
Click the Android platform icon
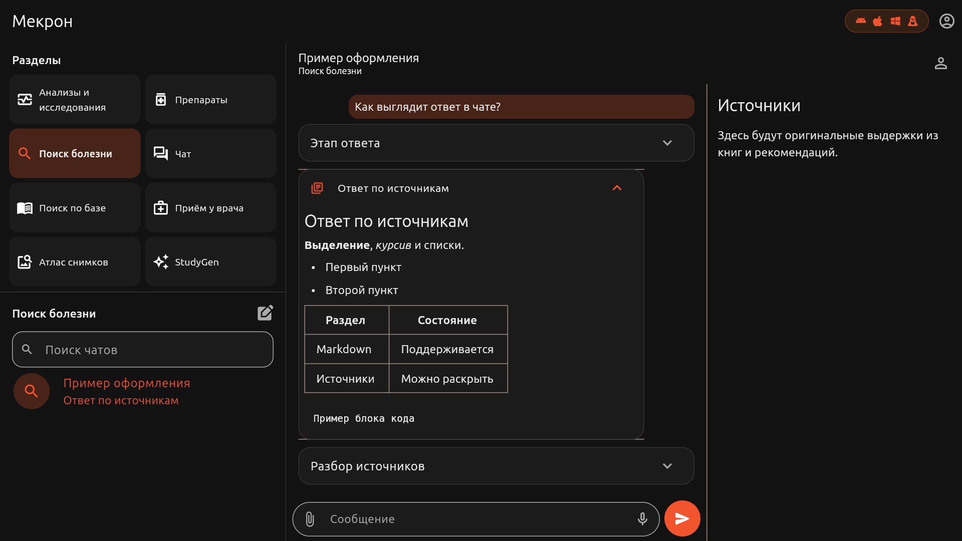pyautogui.click(x=861, y=21)
